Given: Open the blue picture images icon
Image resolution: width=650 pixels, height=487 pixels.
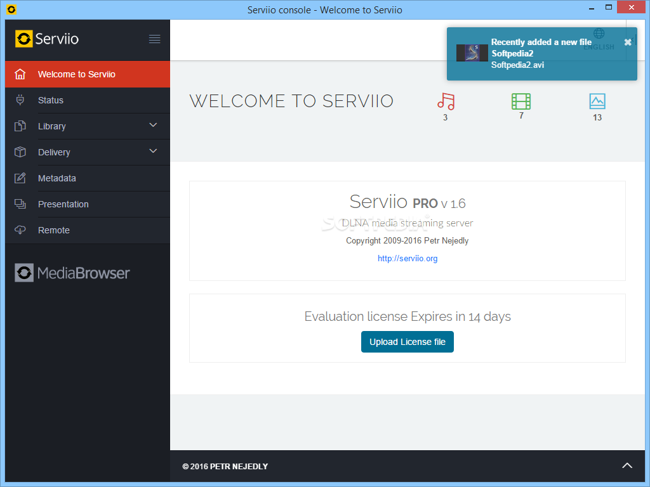Looking at the screenshot, I should 597,101.
